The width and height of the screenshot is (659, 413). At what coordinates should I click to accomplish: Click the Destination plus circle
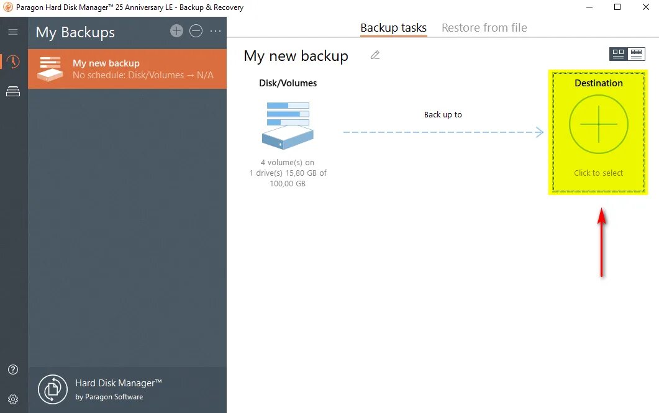click(599, 124)
